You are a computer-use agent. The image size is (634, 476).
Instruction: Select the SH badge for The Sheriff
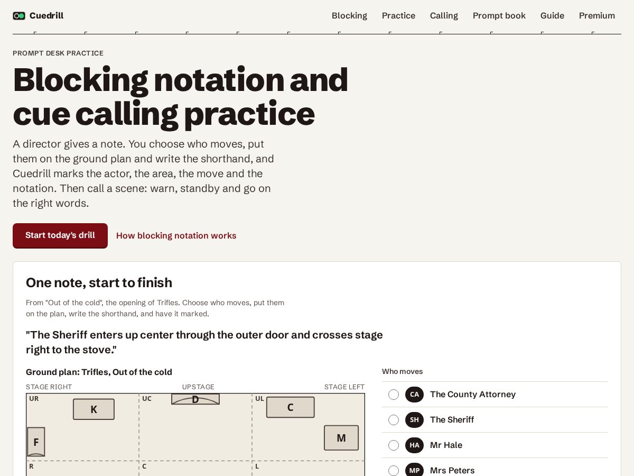[414, 420]
